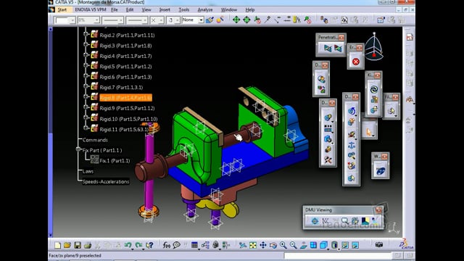Image resolution: width=464 pixels, height=261 pixels.
Task: Click the camera capture icon
Action: (x=378, y=245)
